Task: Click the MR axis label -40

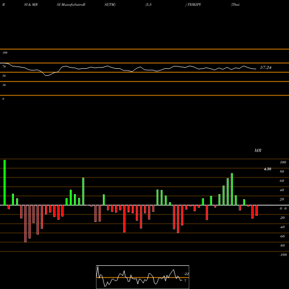Action: (x=282, y=227)
